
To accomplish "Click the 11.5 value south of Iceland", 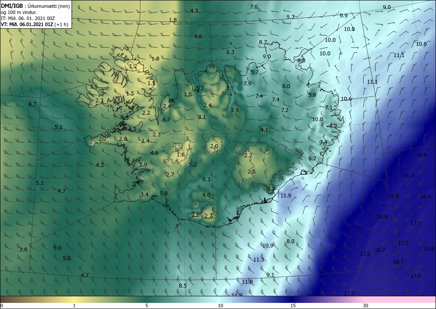I will click(x=259, y=260).
